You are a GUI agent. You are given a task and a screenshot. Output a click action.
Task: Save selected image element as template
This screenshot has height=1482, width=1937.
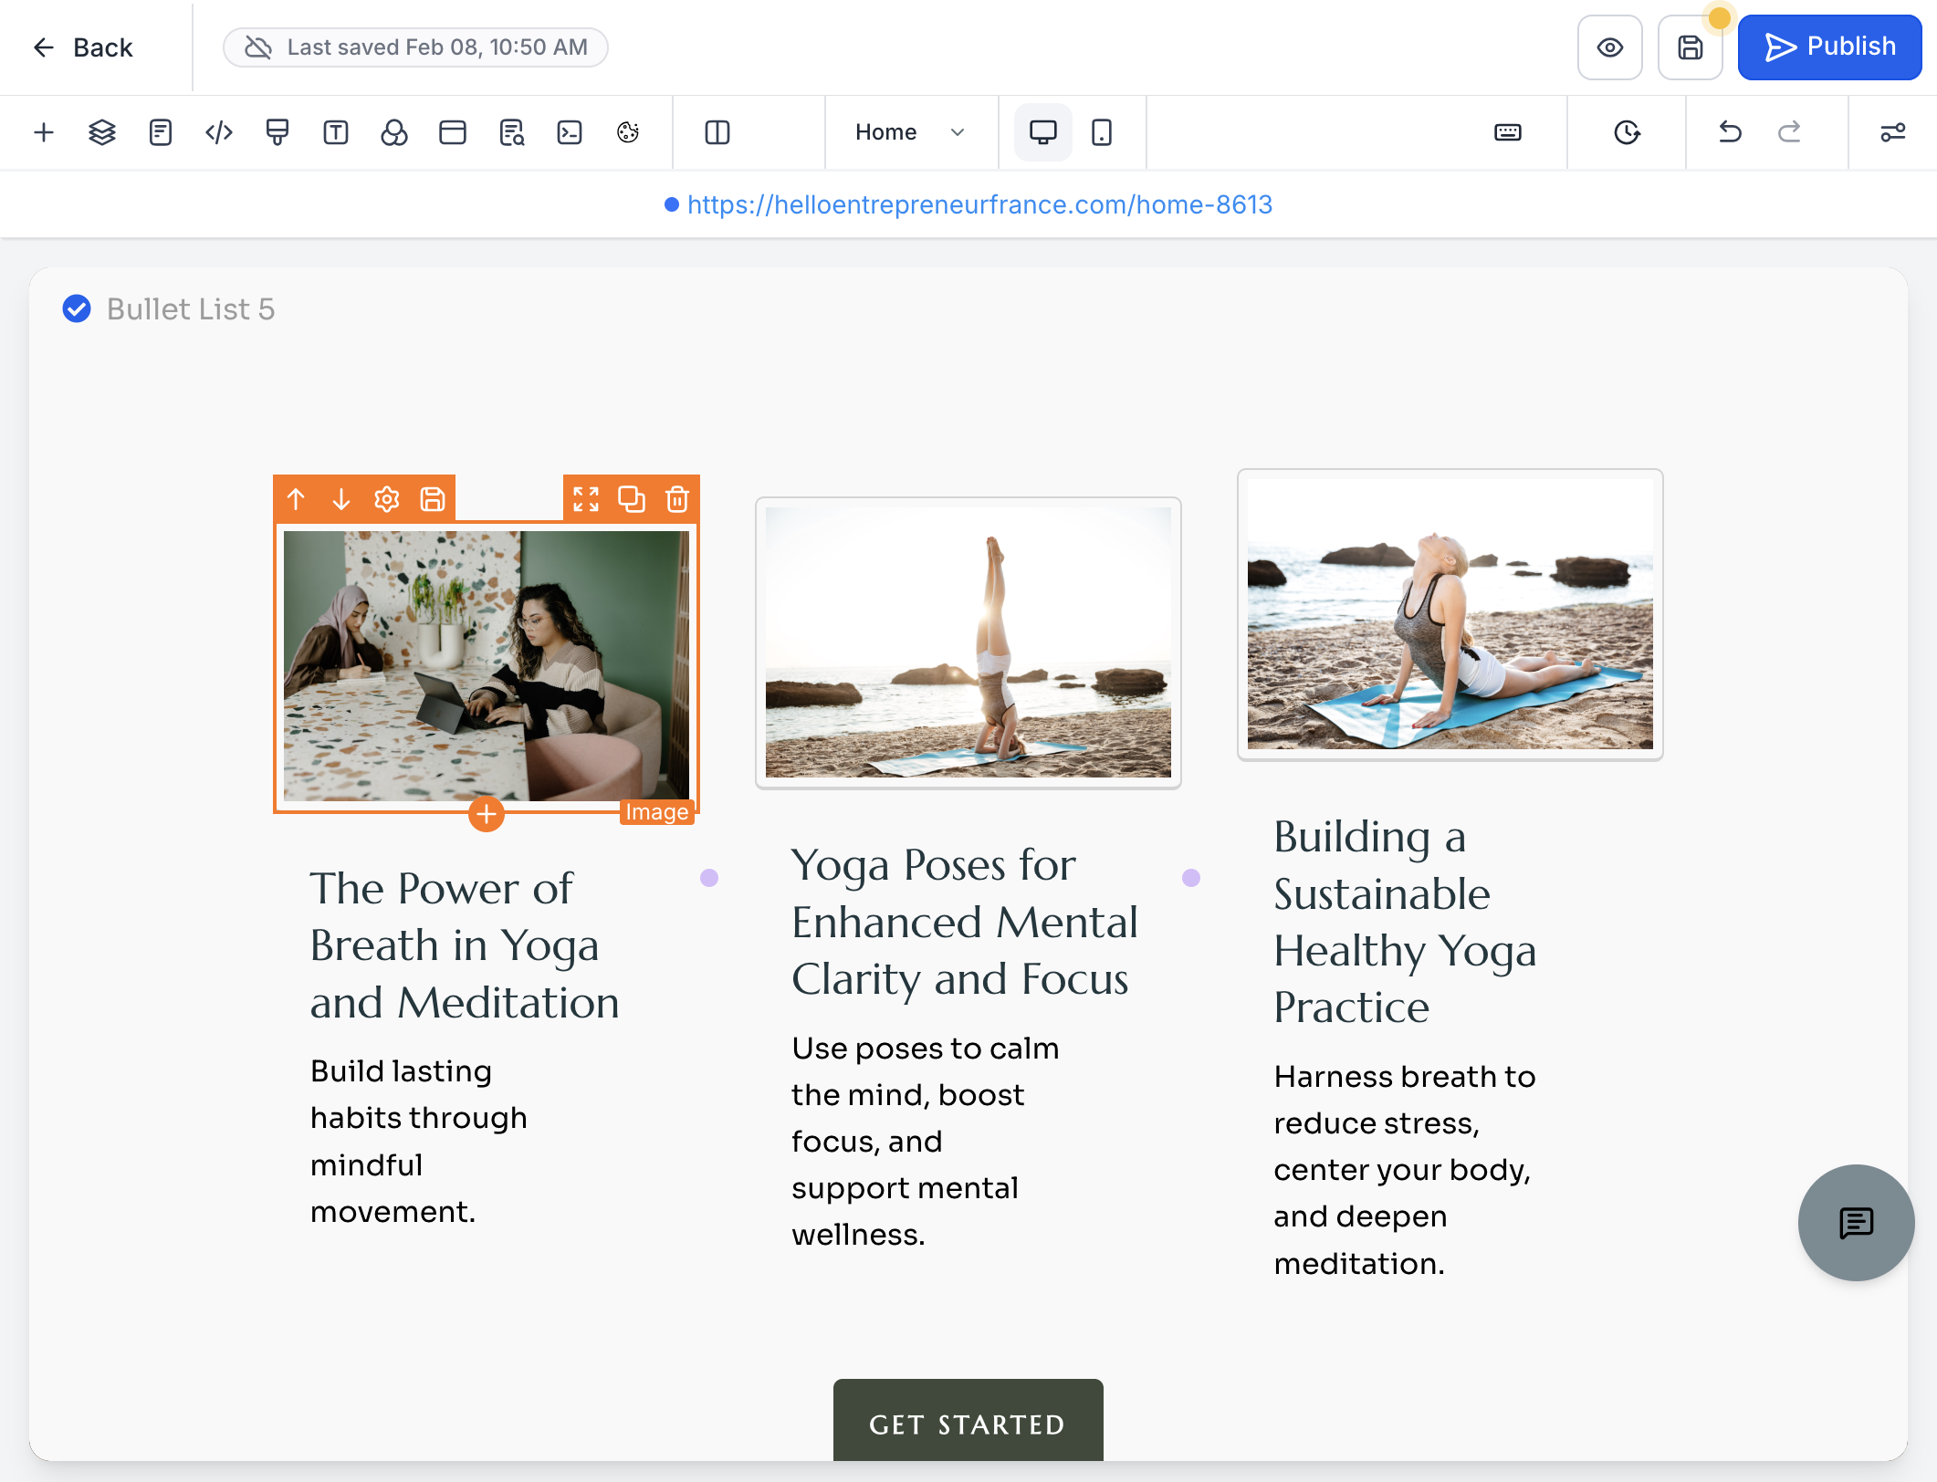[433, 499]
